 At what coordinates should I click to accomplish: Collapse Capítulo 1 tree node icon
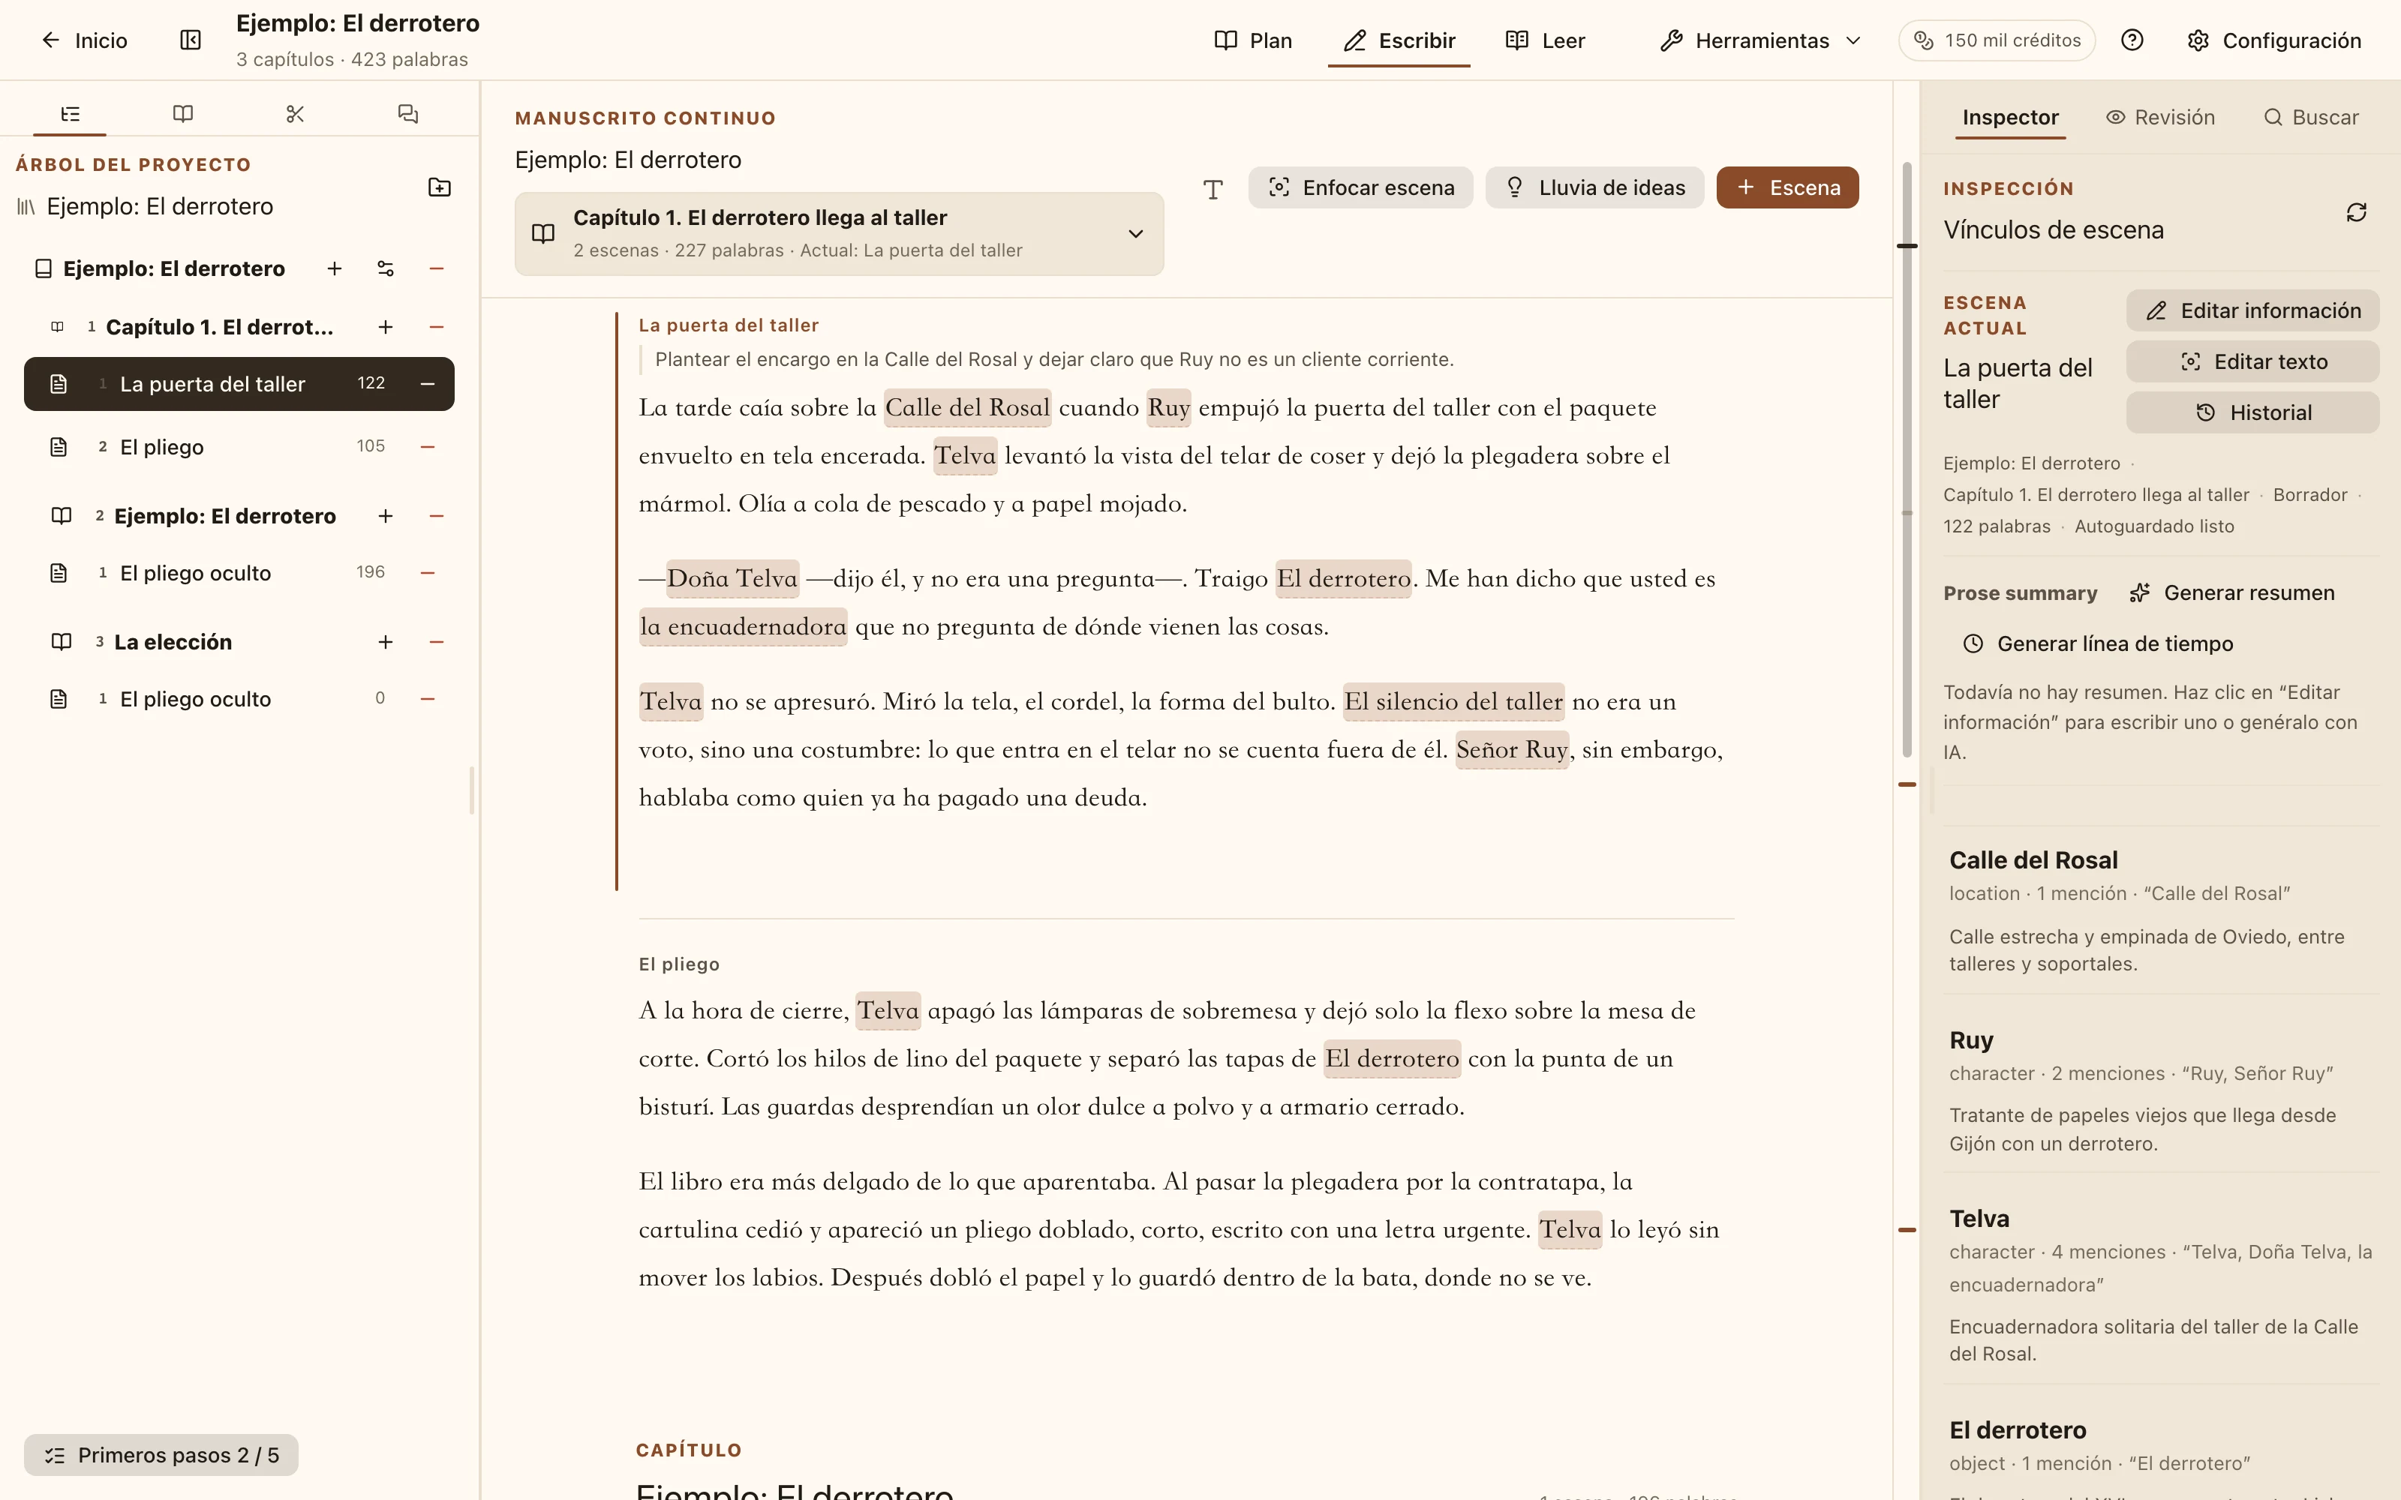(x=58, y=328)
